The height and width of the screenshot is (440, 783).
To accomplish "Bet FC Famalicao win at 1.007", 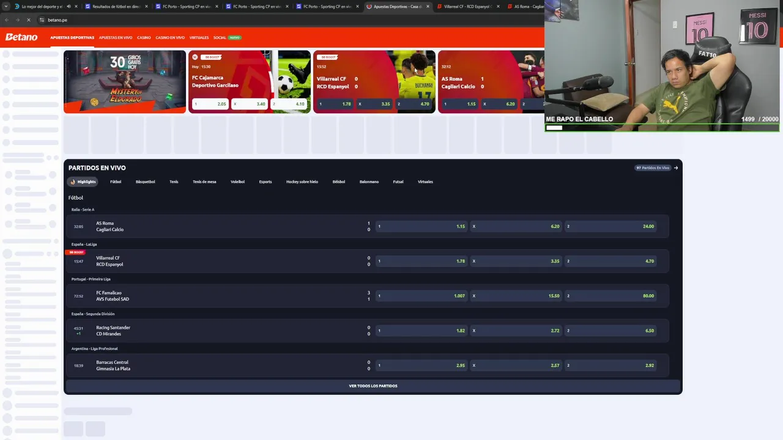I will click(x=422, y=296).
